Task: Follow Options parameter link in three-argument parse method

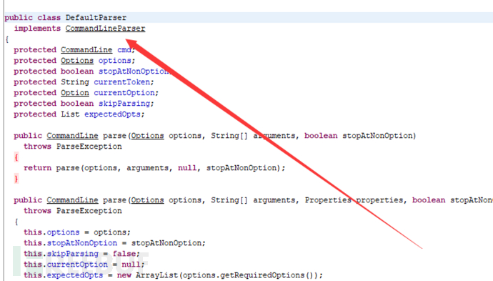Action: [x=147, y=136]
